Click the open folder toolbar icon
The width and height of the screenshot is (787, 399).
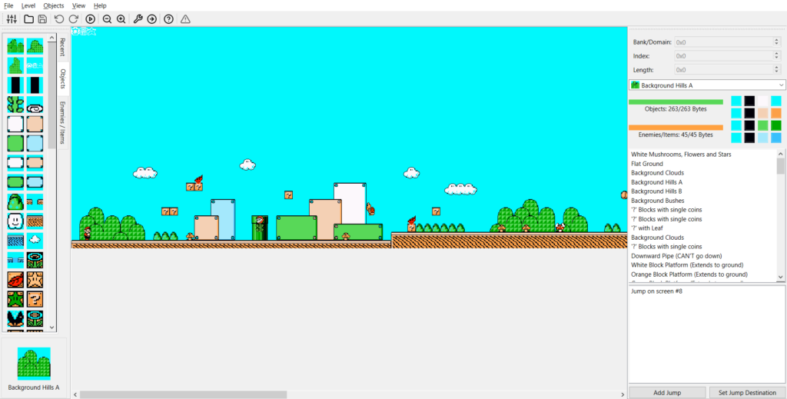(x=28, y=18)
